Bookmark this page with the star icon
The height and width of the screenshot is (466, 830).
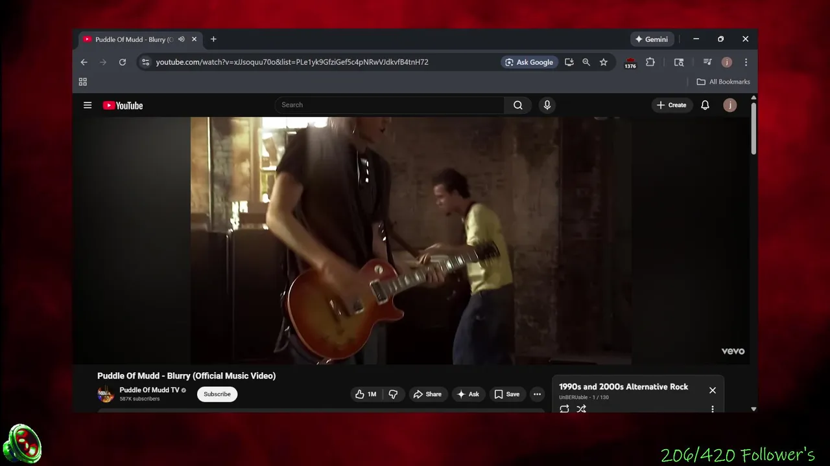click(604, 62)
